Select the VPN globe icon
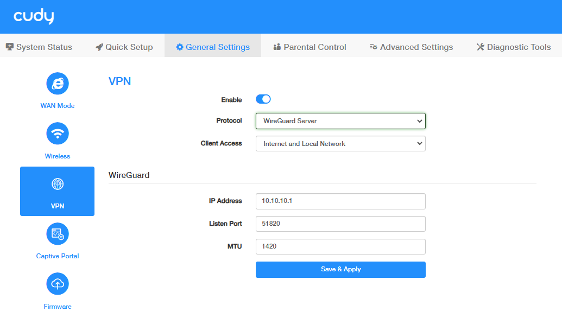562x318 pixels. pos(58,185)
